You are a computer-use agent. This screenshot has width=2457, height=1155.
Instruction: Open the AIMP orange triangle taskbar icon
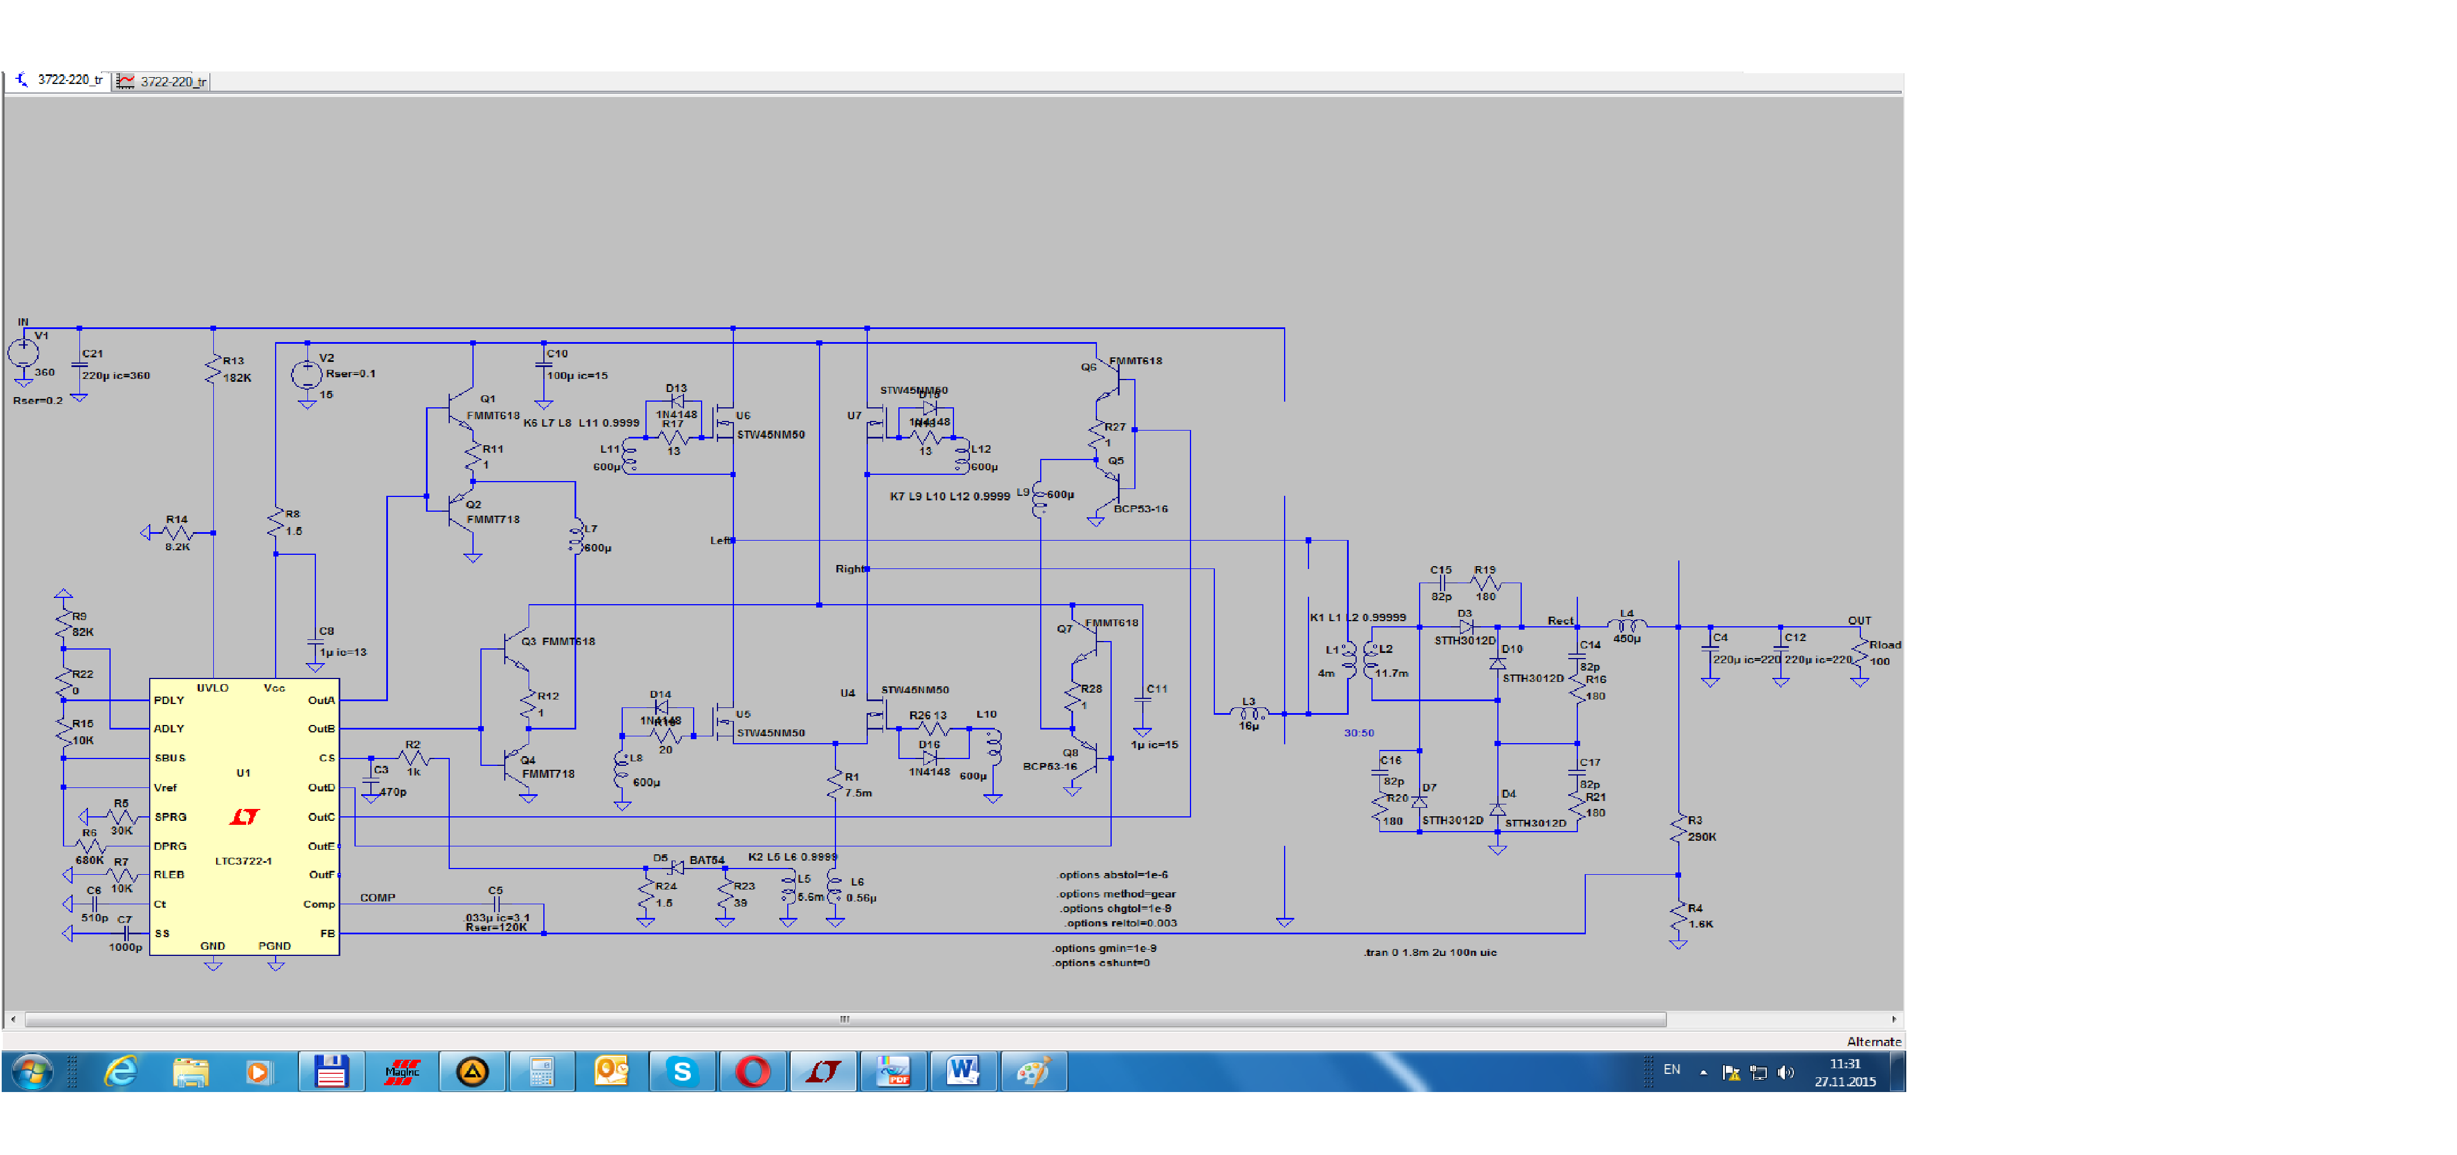472,1072
